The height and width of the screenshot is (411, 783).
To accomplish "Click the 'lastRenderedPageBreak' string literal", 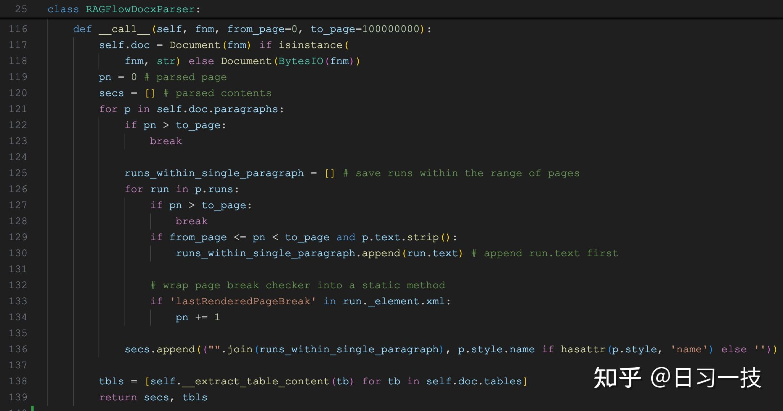I will tap(242, 301).
